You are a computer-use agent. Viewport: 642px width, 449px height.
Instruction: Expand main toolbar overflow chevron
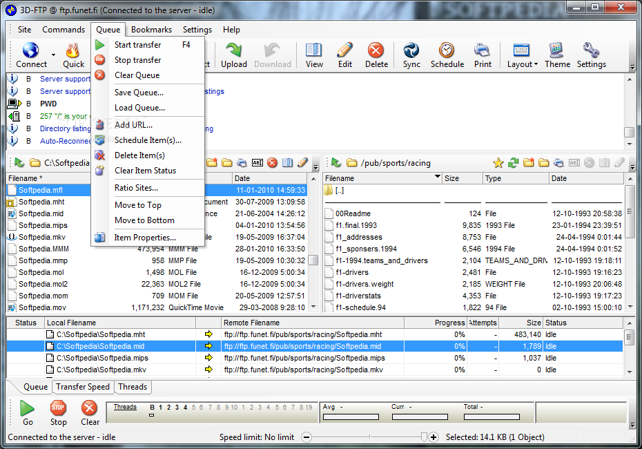(632, 67)
